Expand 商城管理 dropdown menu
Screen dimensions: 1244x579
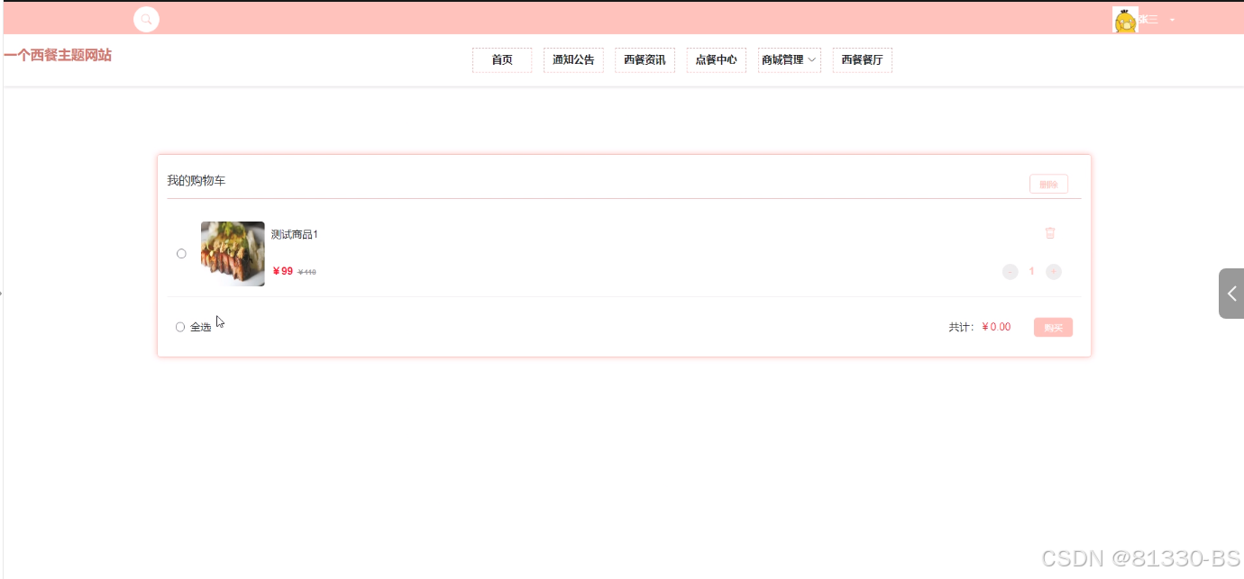[789, 60]
